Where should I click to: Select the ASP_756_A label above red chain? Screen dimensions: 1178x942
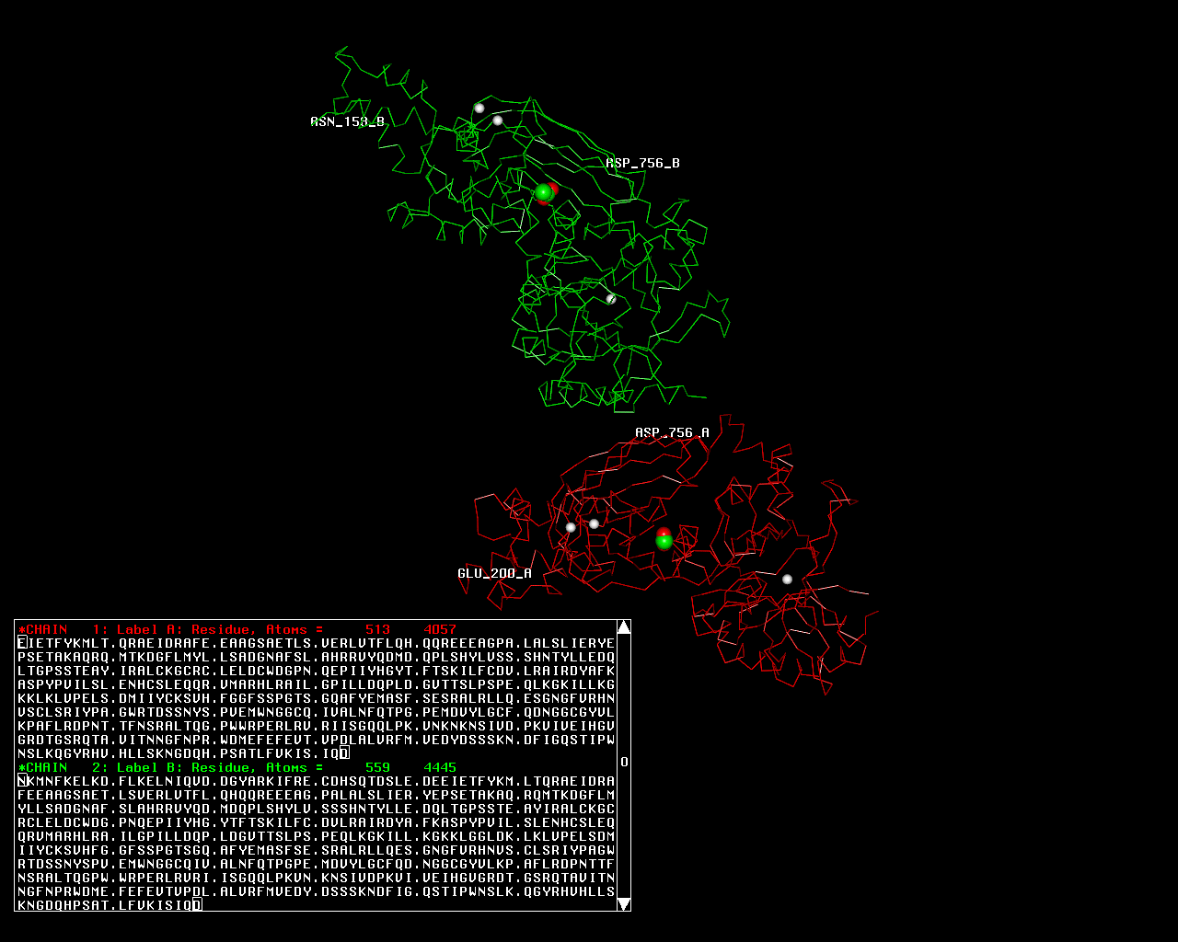coord(672,432)
